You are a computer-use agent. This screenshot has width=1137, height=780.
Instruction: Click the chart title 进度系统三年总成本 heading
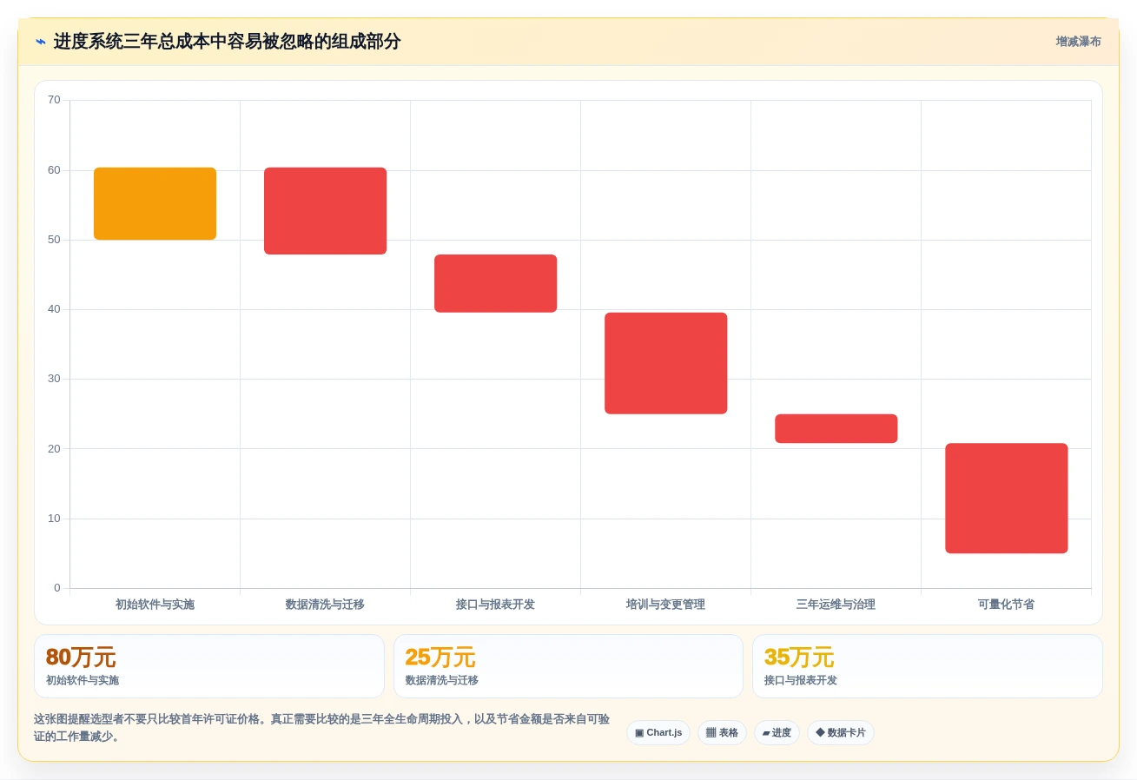coord(227,42)
